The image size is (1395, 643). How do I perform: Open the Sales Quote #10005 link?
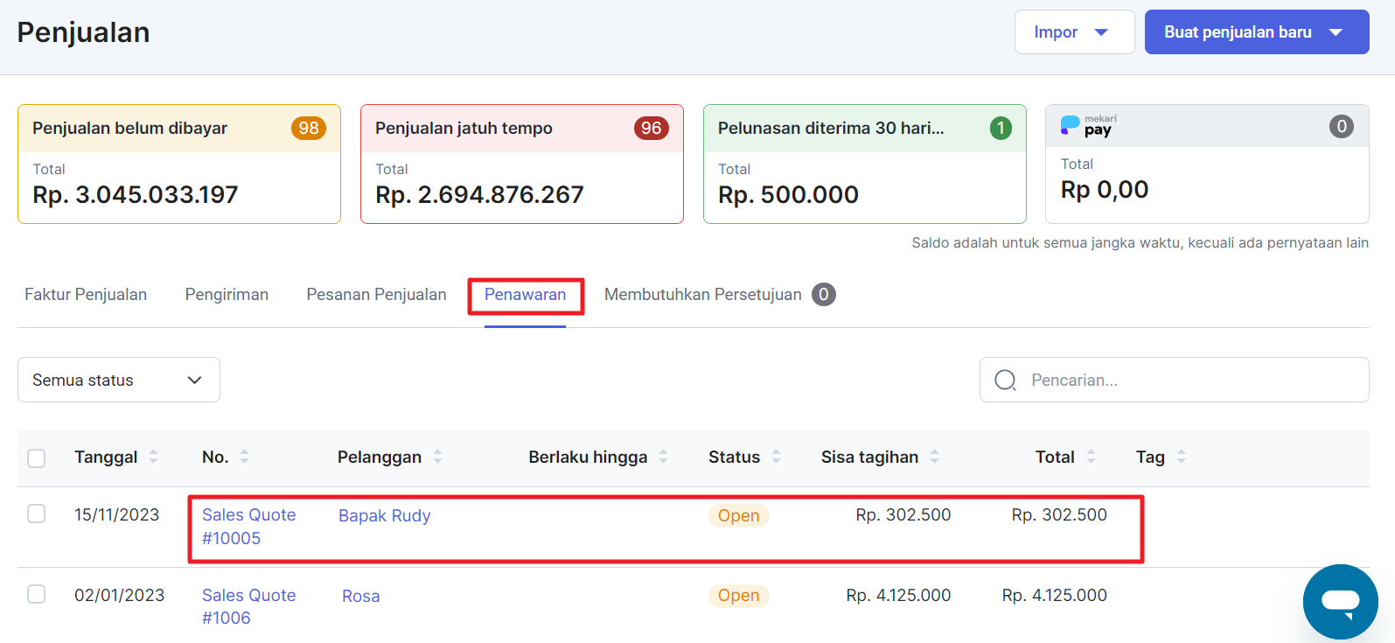(x=248, y=526)
